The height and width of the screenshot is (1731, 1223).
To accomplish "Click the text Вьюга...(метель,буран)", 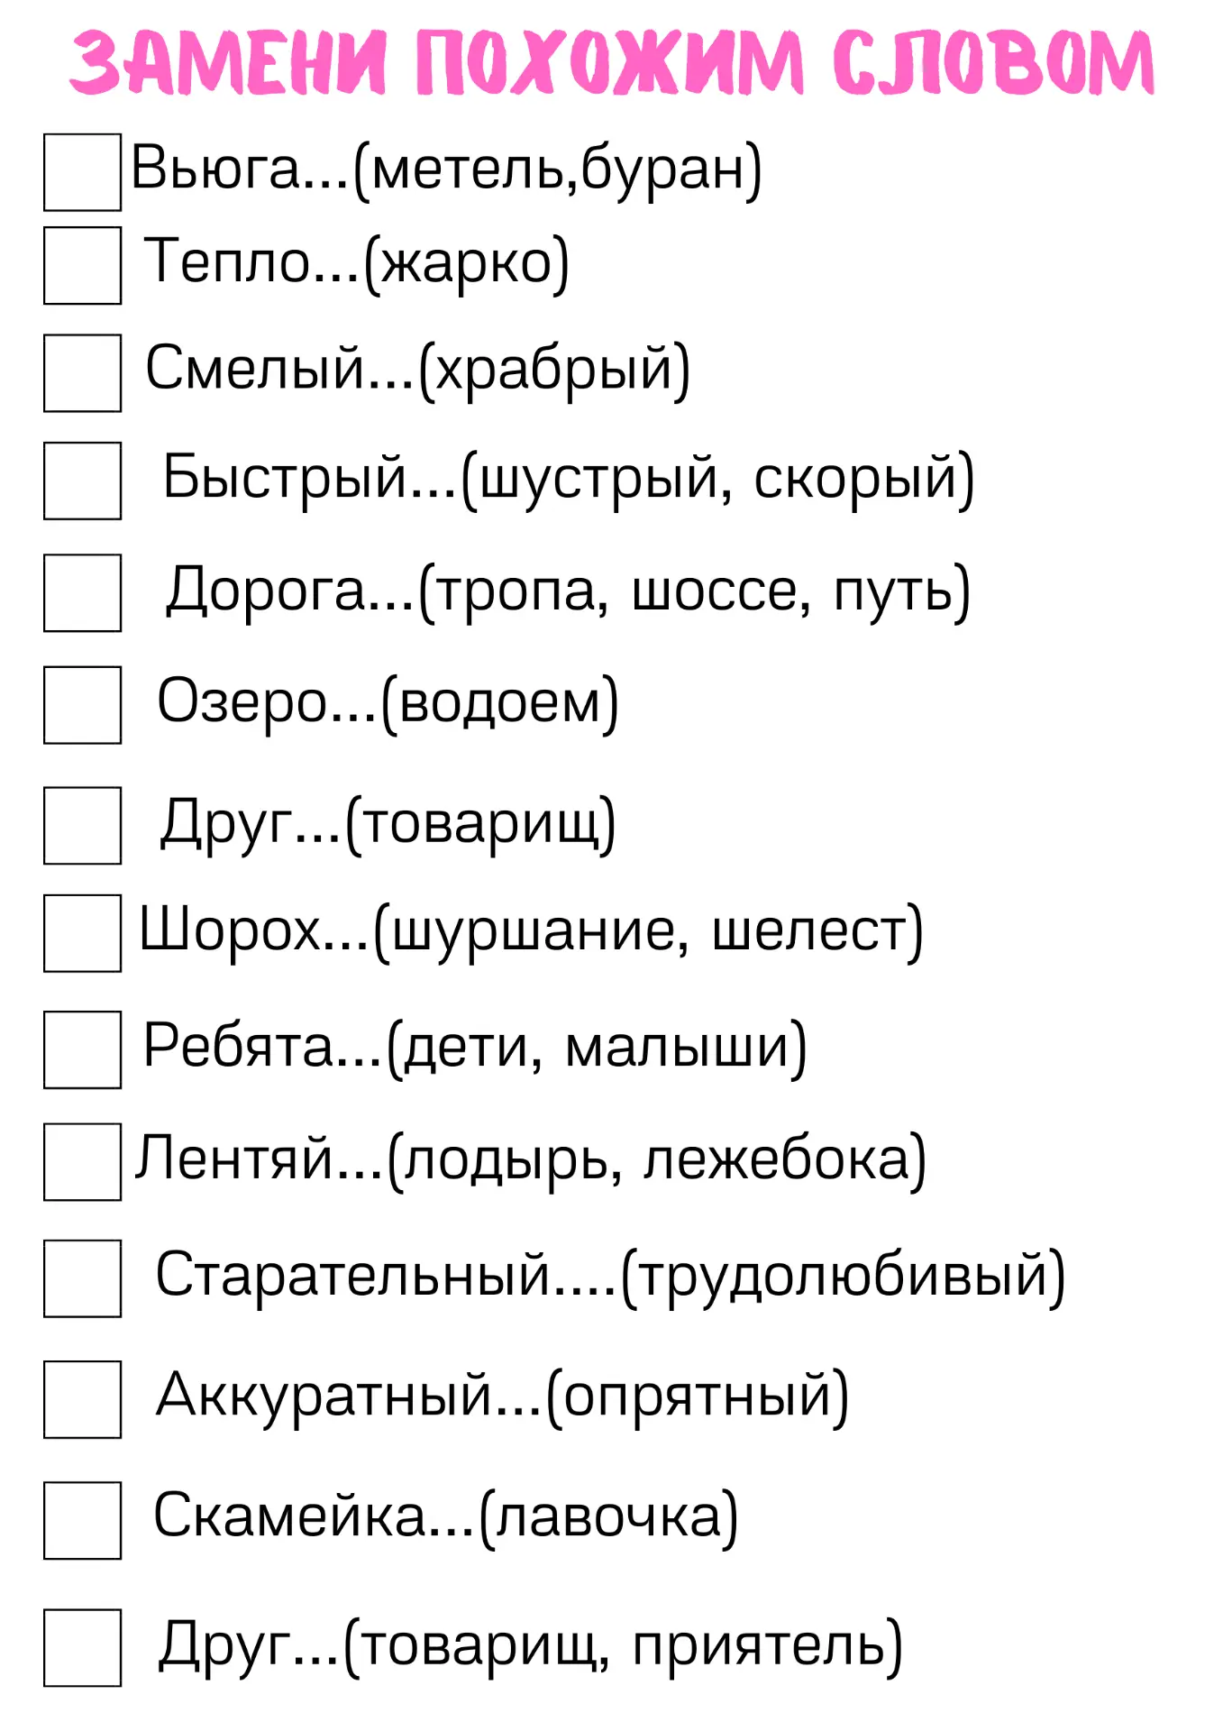I will [x=446, y=169].
